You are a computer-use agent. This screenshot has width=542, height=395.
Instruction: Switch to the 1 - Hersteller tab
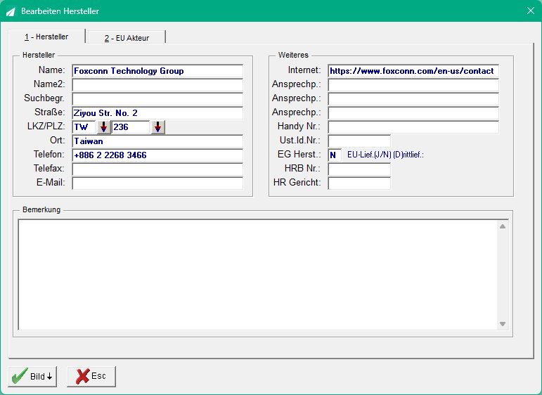46,37
